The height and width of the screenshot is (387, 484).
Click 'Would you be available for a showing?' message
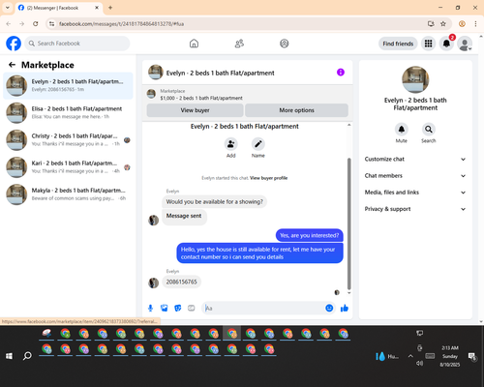(214, 202)
